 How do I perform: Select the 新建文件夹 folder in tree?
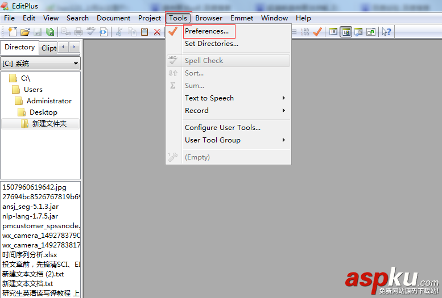pyautogui.click(x=49, y=124)
